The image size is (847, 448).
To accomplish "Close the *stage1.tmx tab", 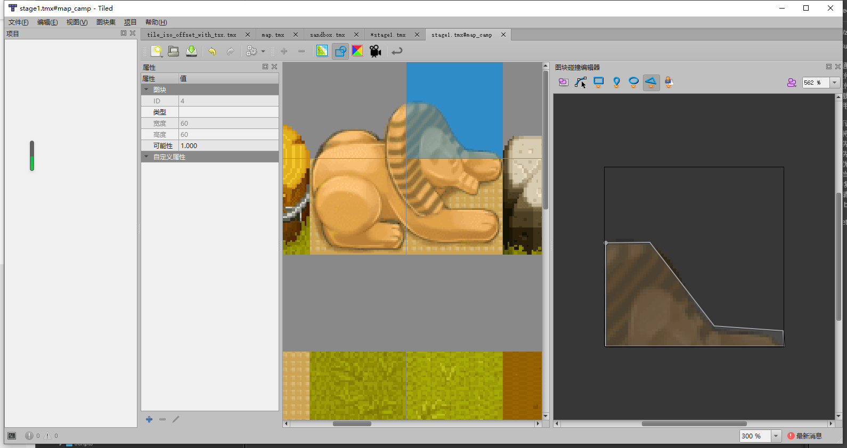I will [x=417, y=35].
